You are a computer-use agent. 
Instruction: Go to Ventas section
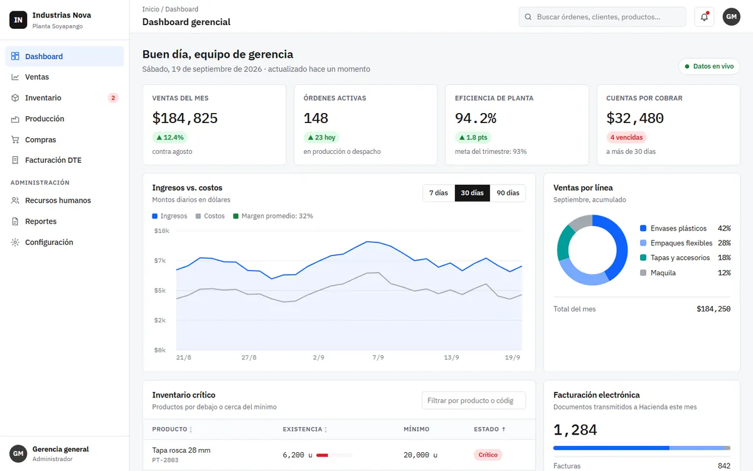[x=65, y=77]
